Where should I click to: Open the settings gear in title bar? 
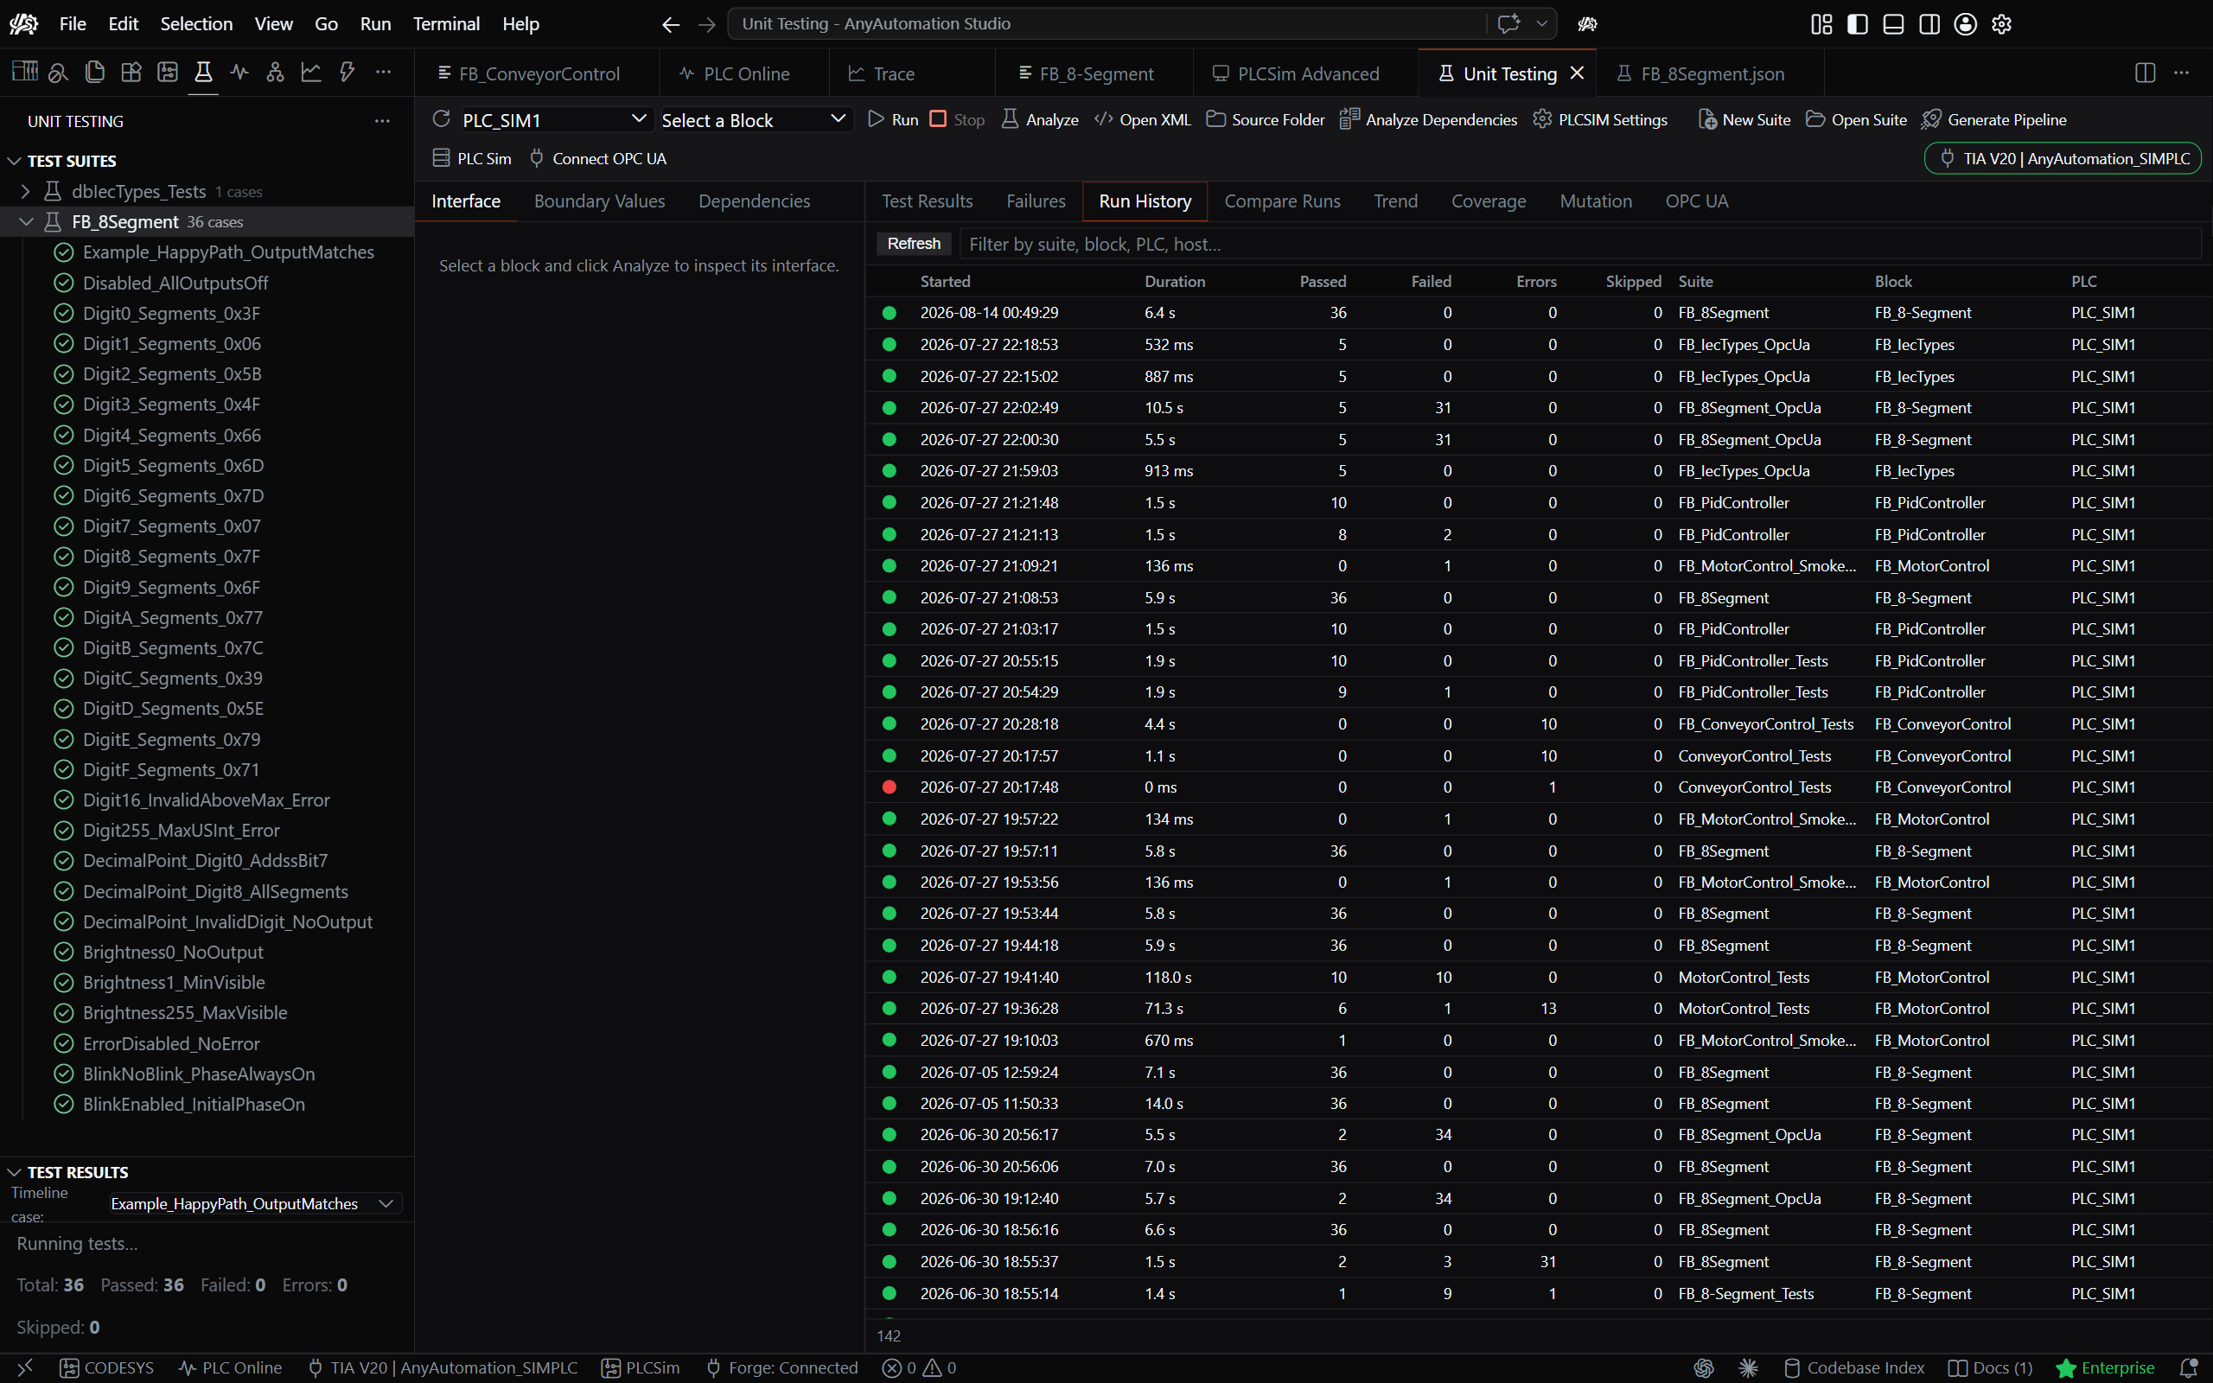click(x=2002, y=24)
